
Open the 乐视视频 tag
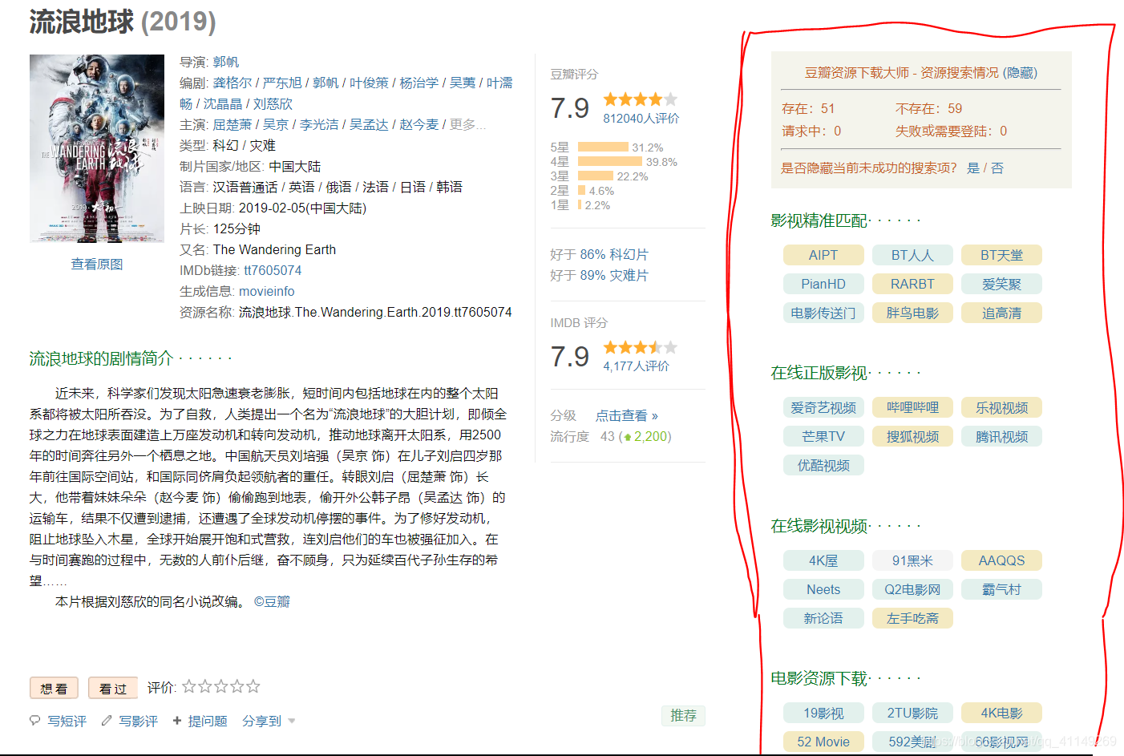[1001, 407]
